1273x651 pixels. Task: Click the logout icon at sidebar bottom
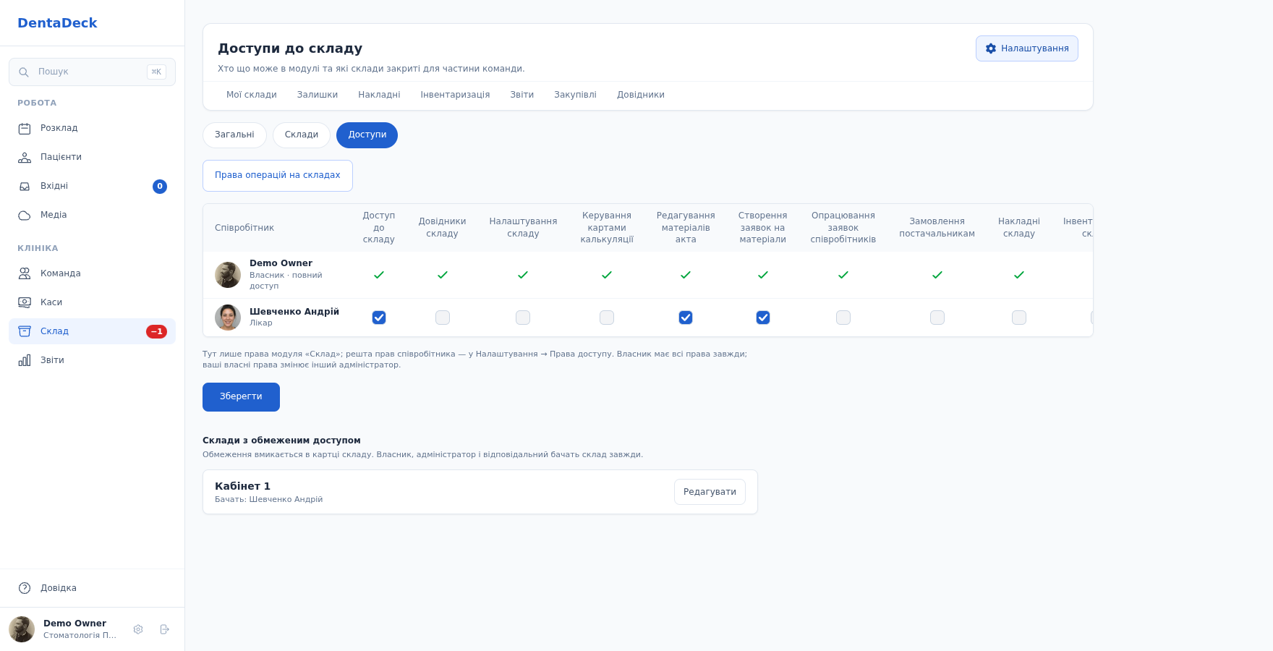[165, 629]
